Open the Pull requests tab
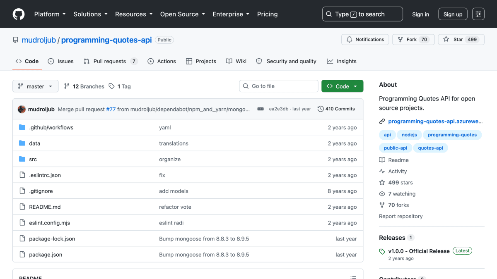 pyautogui.click(x=110, y=61)
